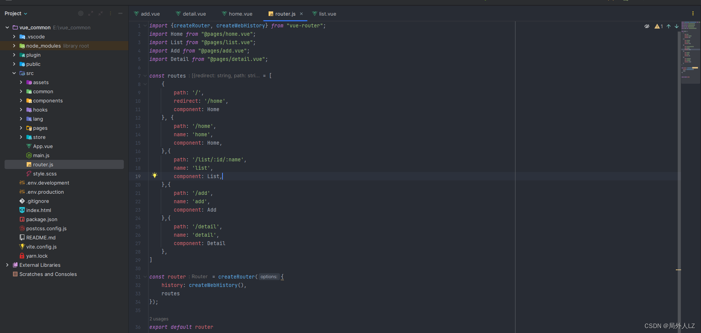Click the node_modules folder icon
The height and width of the screenshot is (333, 701).
(x=22, y=46)
